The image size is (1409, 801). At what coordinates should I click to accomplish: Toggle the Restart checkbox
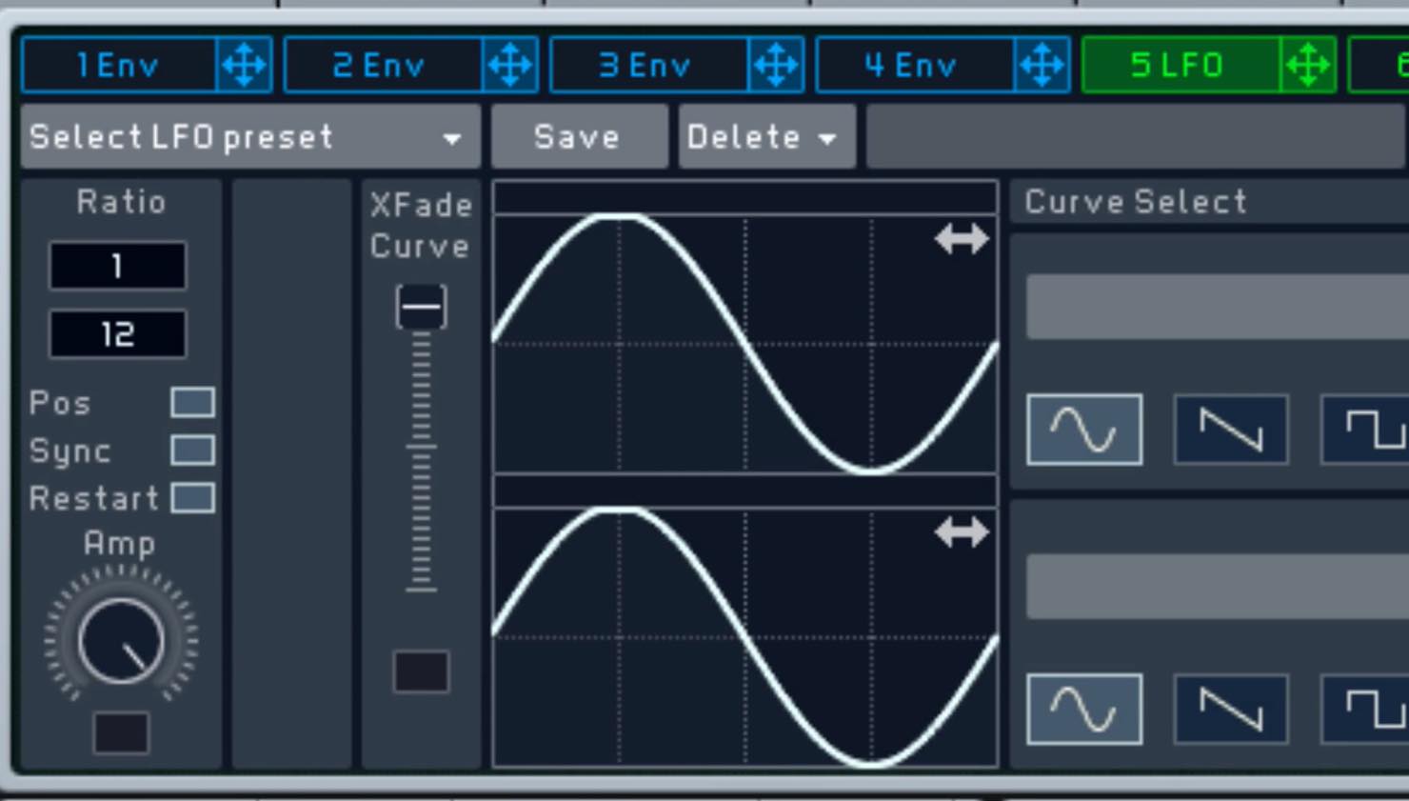192,497
